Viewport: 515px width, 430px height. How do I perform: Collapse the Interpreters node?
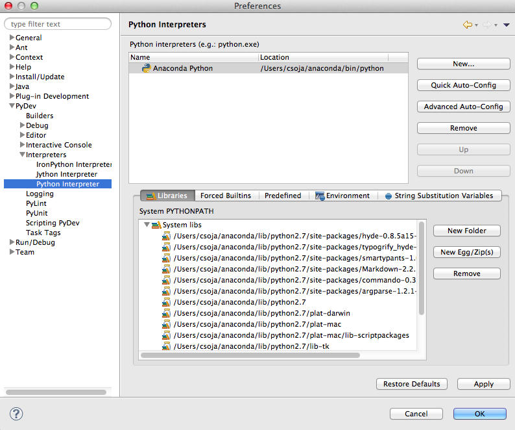pyautogui.click(x=22, y=155)
